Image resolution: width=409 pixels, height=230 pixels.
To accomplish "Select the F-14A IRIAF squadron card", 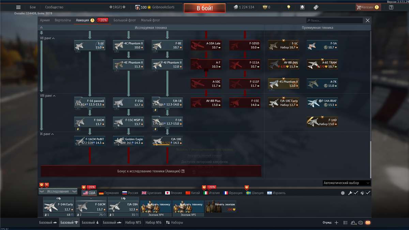I will click(322, 103).
